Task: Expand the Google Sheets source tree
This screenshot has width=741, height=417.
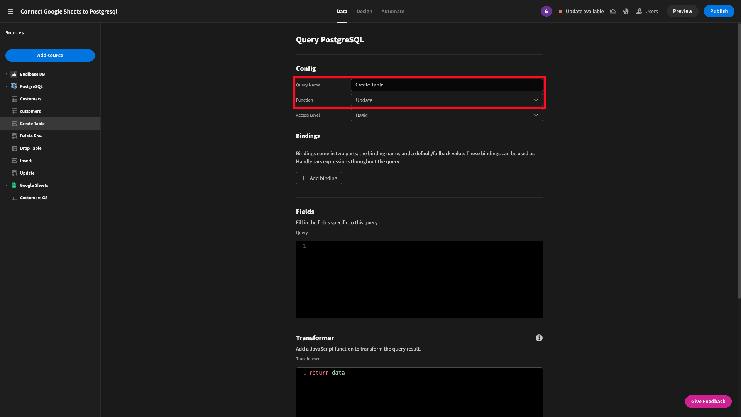Action: click(6, 185)
